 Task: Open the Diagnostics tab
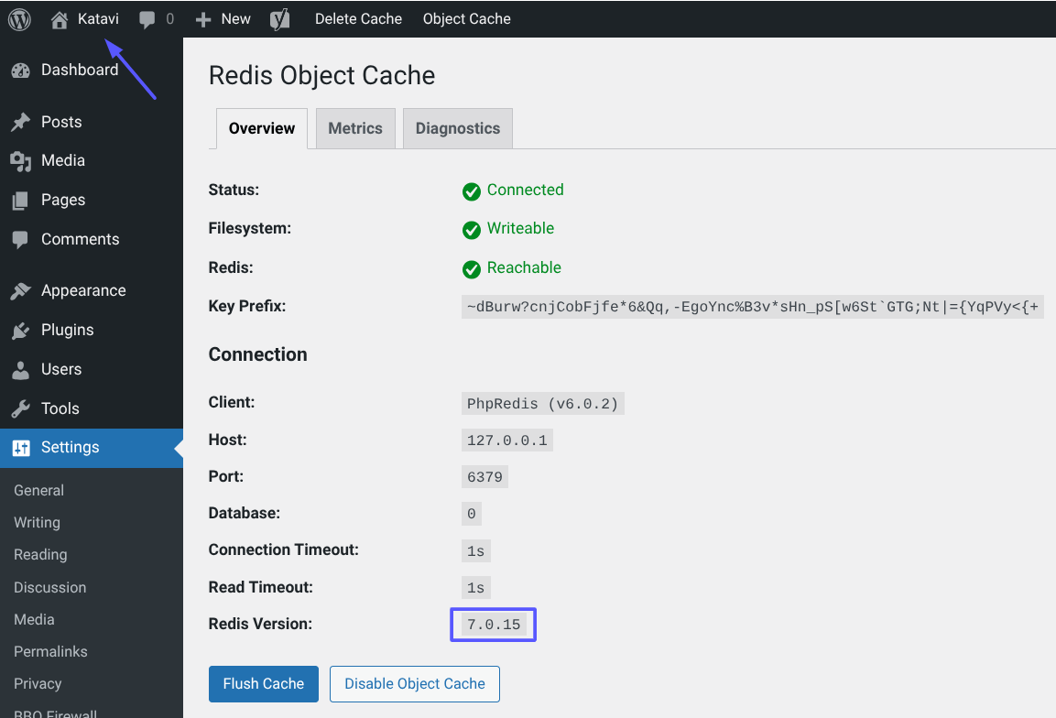pyautogui.click(x=457, y=128)
